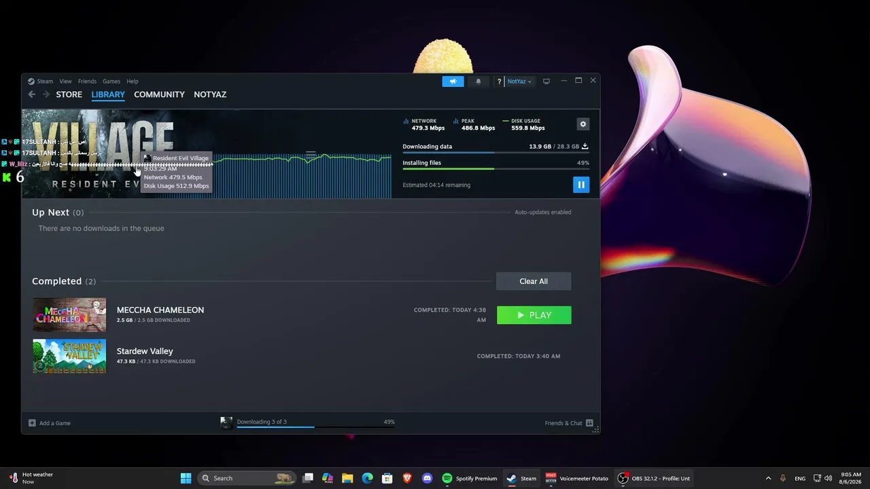Open the Stardew Valley thumbnail
This screenshot has height=489, width=870.
[69, 357]
